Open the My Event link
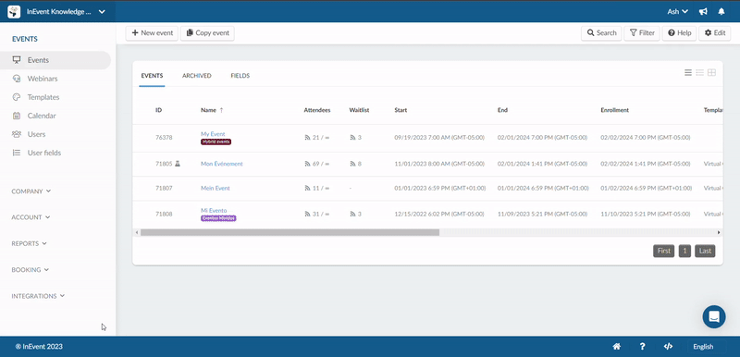The height and width of the screenshot is (357, 740). [x=213, y=134]
